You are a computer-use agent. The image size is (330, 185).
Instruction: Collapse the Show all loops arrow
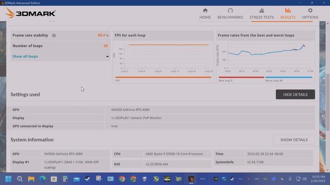click(x=107, y=56)
